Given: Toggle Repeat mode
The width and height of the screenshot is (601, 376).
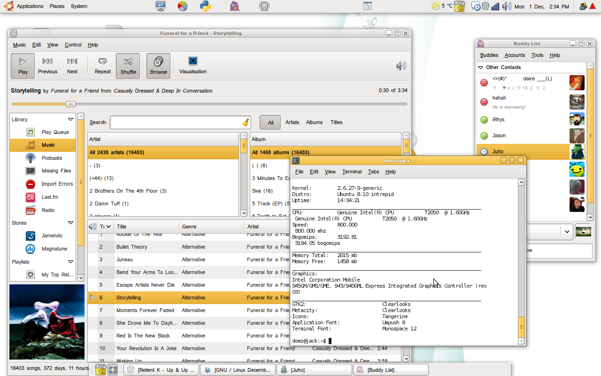Looking at the screenshot, I should click(x=103, y=66).
